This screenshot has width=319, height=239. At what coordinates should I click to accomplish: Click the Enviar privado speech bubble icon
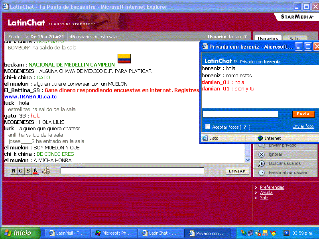pyautogui.click(x=262, y=145)
